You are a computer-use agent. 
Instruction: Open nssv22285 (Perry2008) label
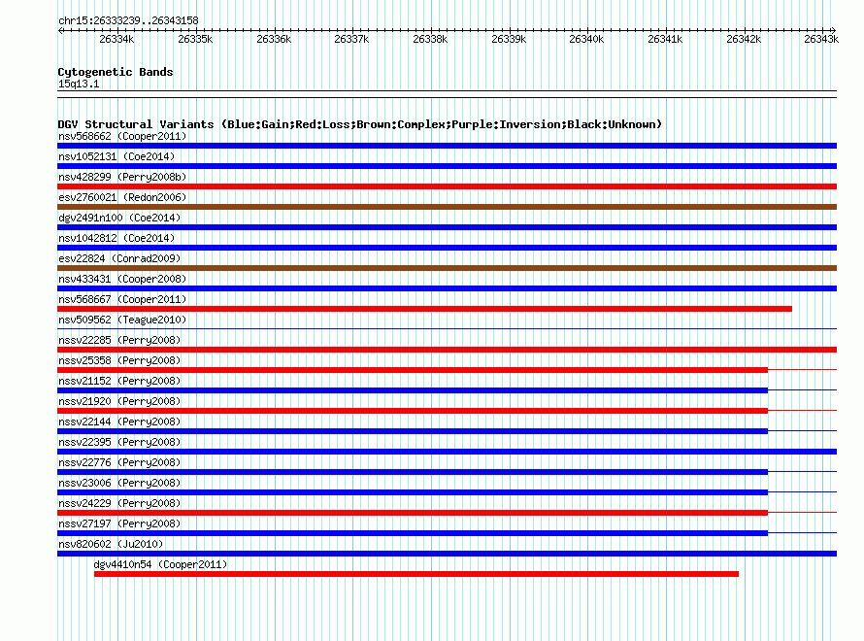coord(119,340)
